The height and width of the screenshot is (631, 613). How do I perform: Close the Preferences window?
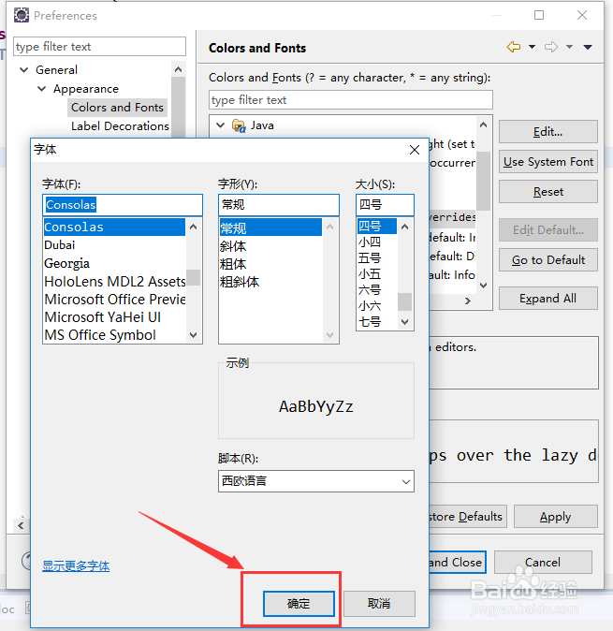[x=581, y=15]
